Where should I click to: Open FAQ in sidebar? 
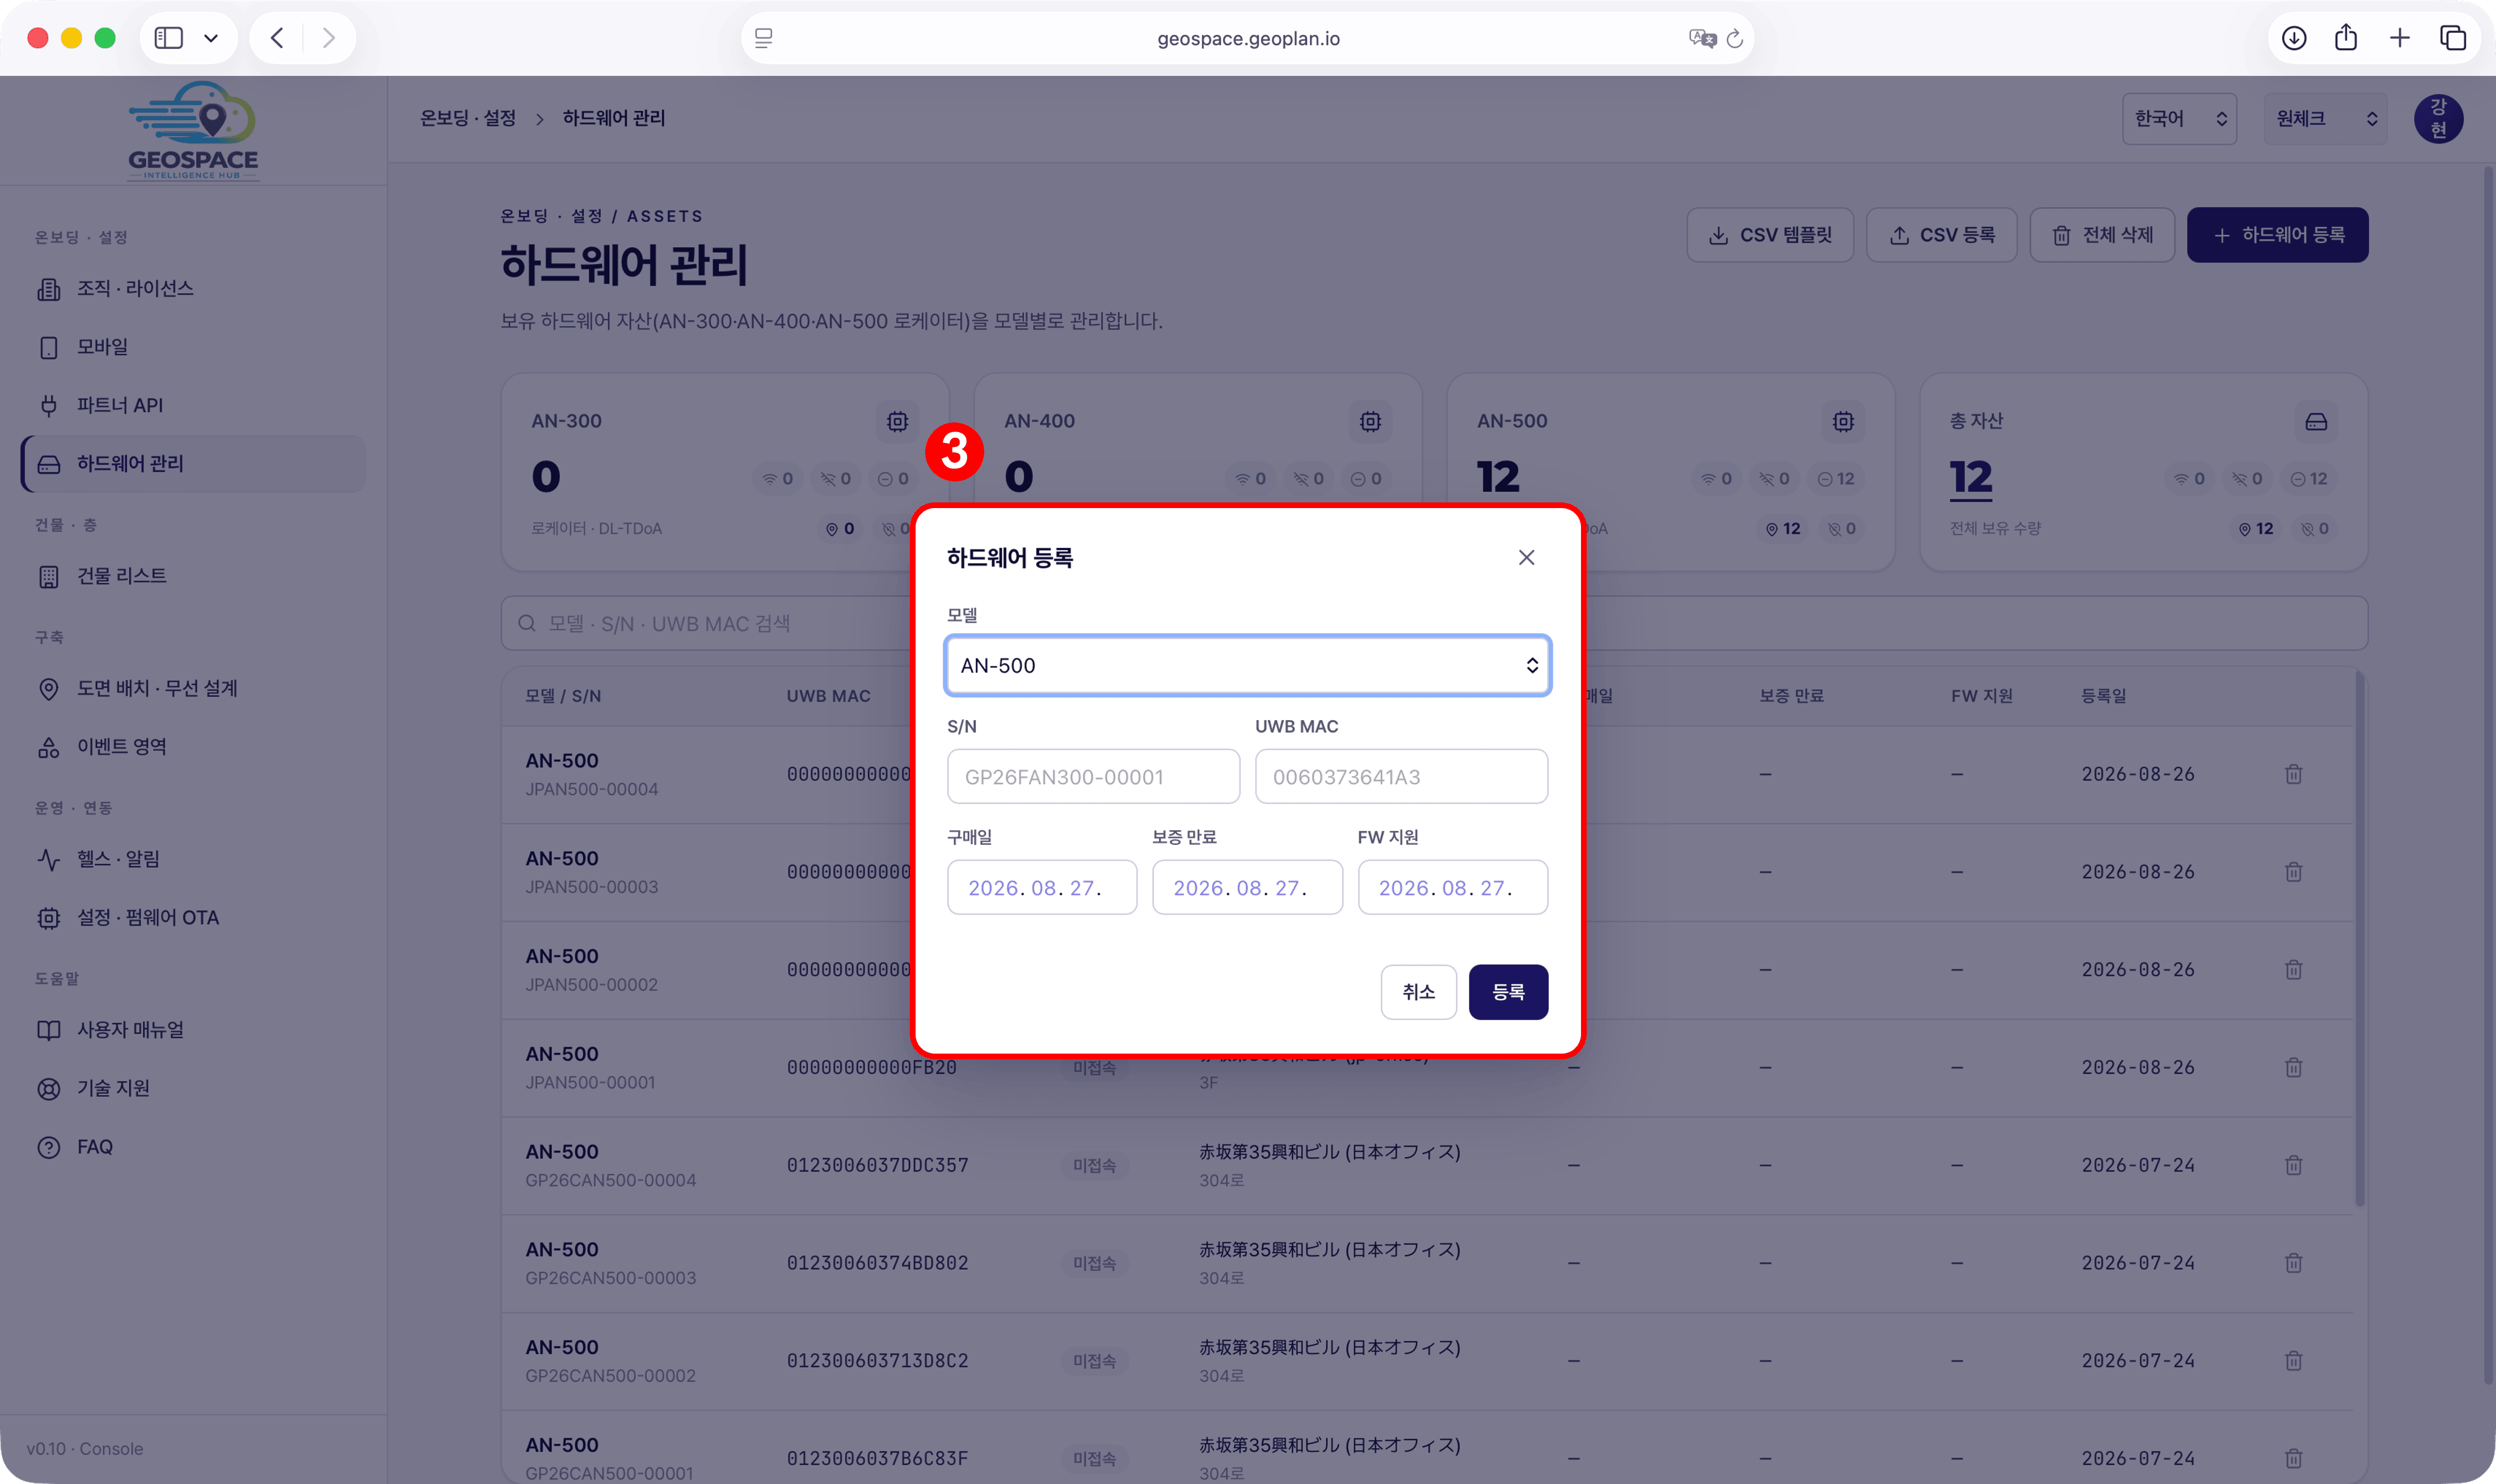192,1146
